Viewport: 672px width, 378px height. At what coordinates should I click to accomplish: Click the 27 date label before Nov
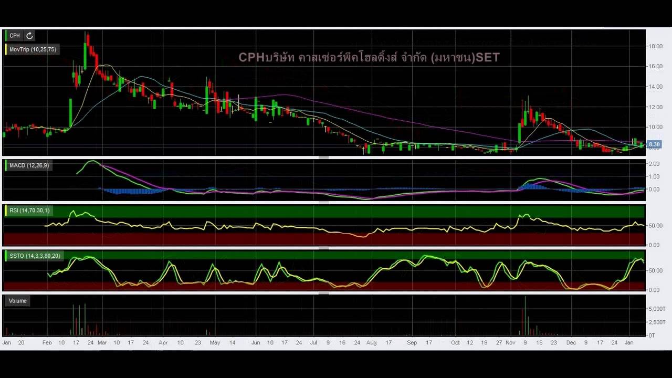point(499,343)
